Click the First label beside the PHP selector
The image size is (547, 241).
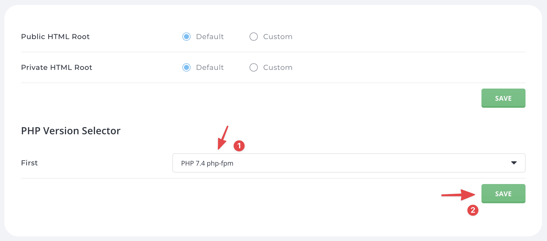[29, 163]
